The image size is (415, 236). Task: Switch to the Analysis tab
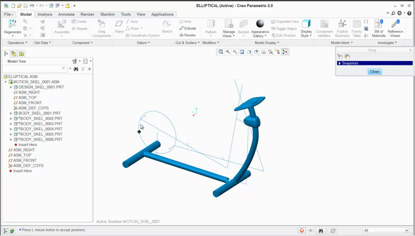click(x=45, y=14)
